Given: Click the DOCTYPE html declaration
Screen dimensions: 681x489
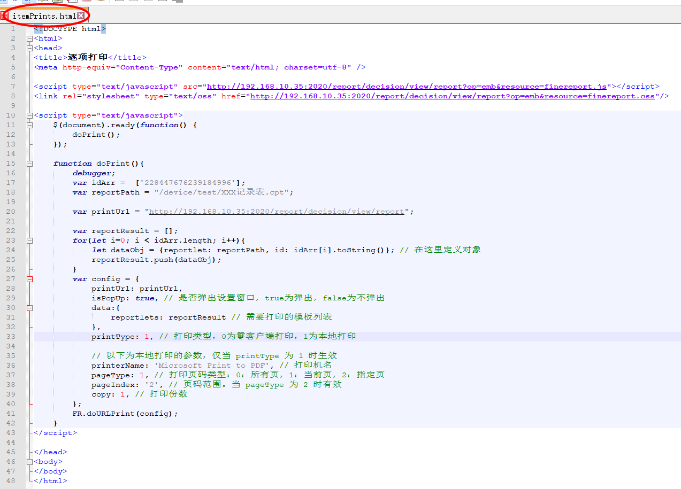Looking at the screenshot, I should (70, 29).
